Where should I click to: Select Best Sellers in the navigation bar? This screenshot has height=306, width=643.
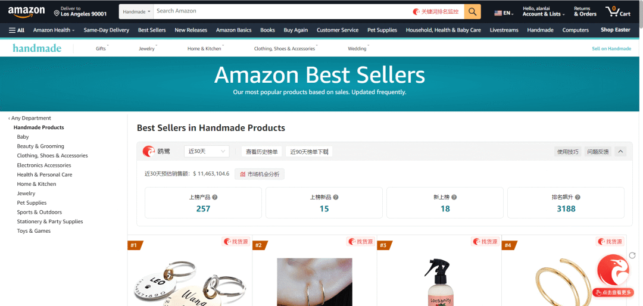152,30
